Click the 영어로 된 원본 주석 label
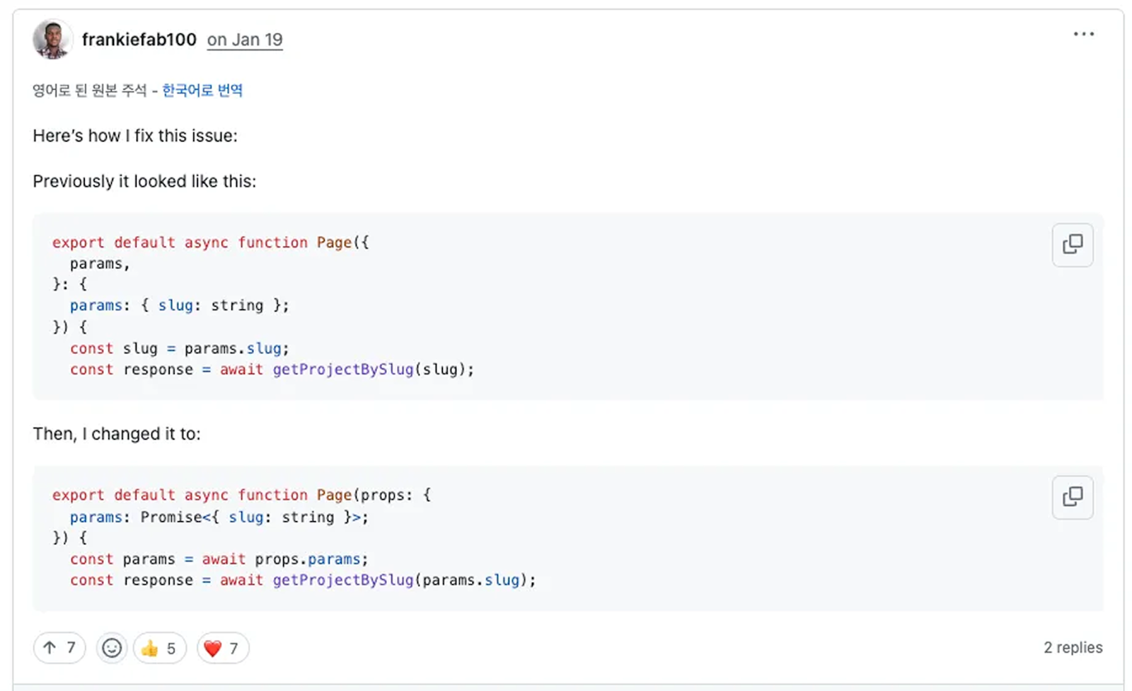This screenshot has height=691, width=1132. (89, 90)
